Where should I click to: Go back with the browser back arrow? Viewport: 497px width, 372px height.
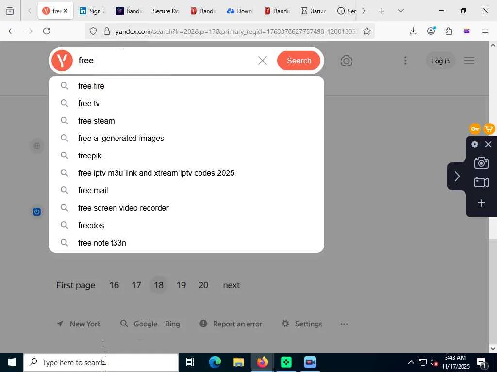point(12,31)
